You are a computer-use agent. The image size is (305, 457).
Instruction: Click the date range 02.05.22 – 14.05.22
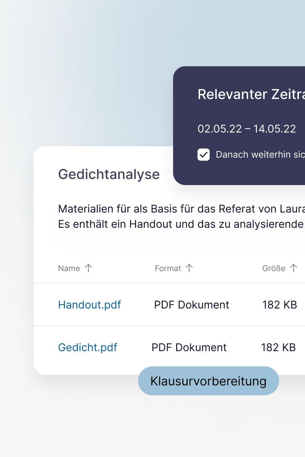click(247, 129)
